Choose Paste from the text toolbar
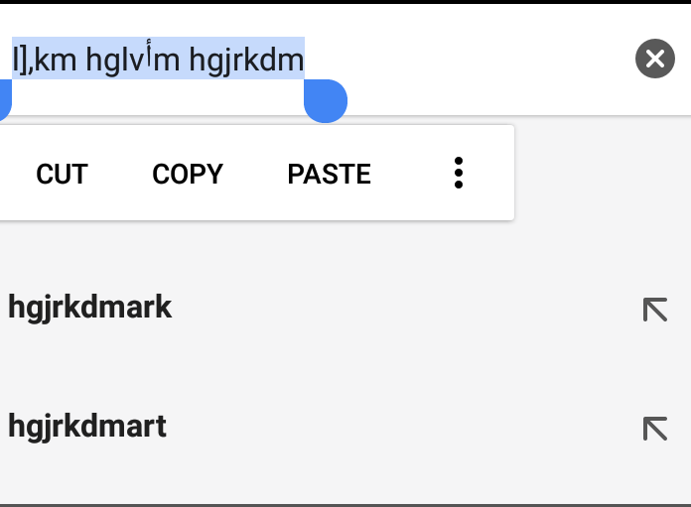This screenshot has width=691, height=507. coord(329,175)
